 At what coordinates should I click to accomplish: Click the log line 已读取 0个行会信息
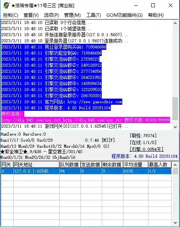tap(46, 22)
